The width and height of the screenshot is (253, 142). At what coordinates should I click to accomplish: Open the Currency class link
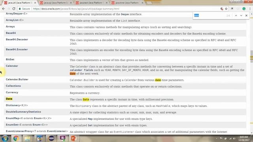[x=12, y=92]
